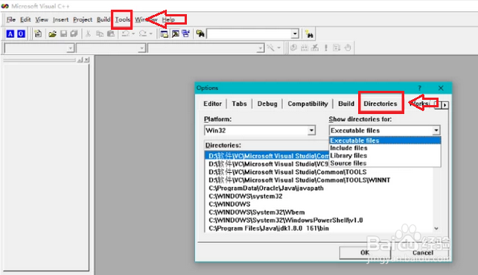Screen dimensions: 478x275
Task: Click the directories list scroll down arrow
Action: (x=436, y=228)
